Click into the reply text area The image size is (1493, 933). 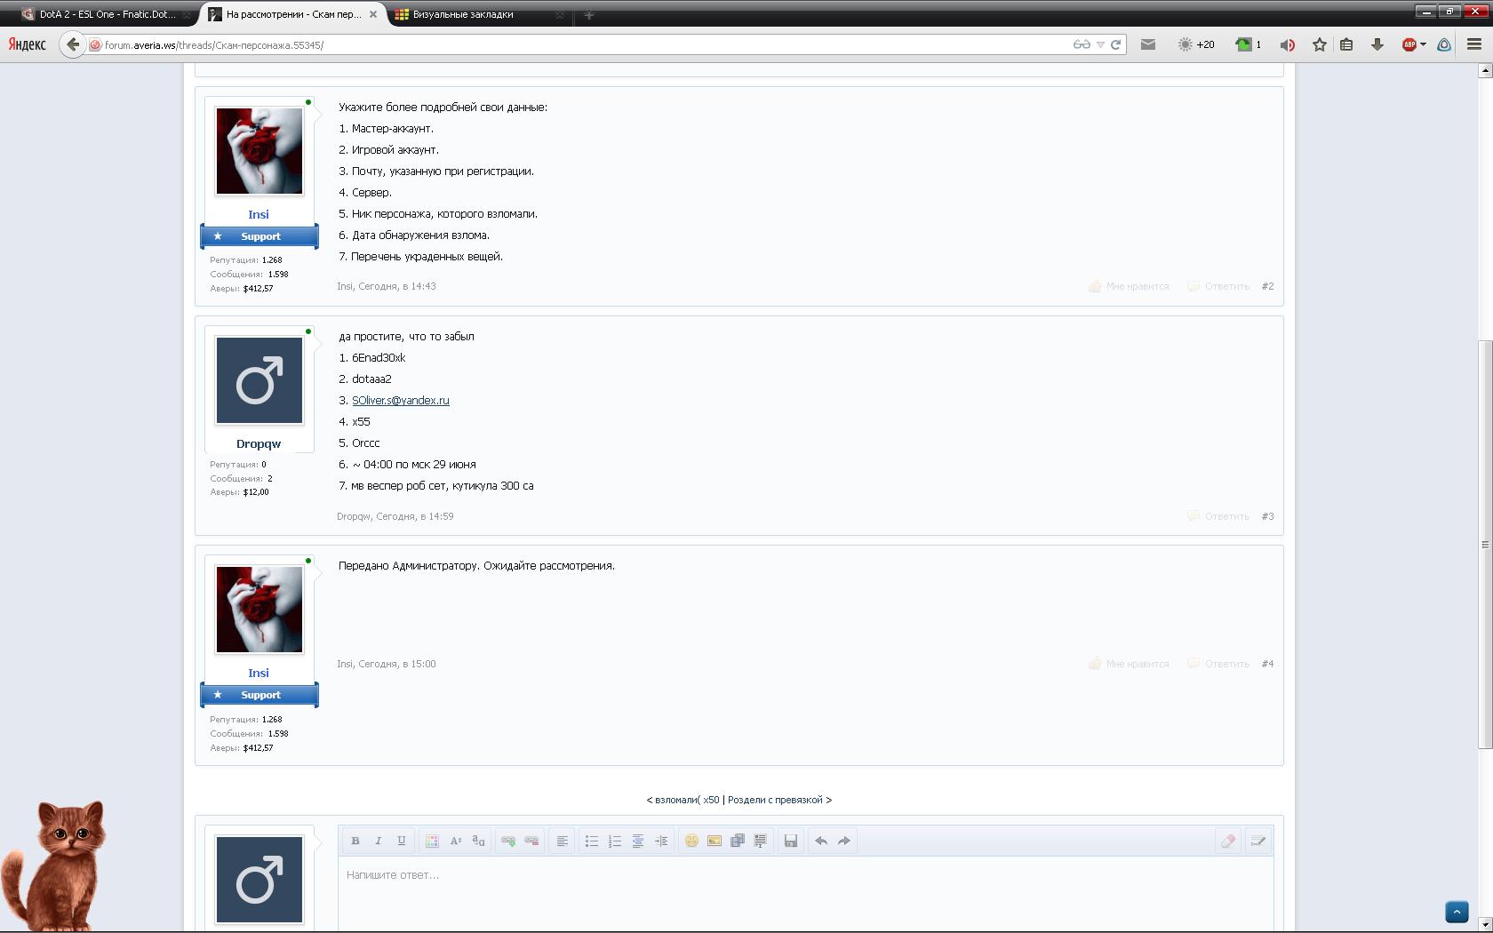click(x=805, y=894)
